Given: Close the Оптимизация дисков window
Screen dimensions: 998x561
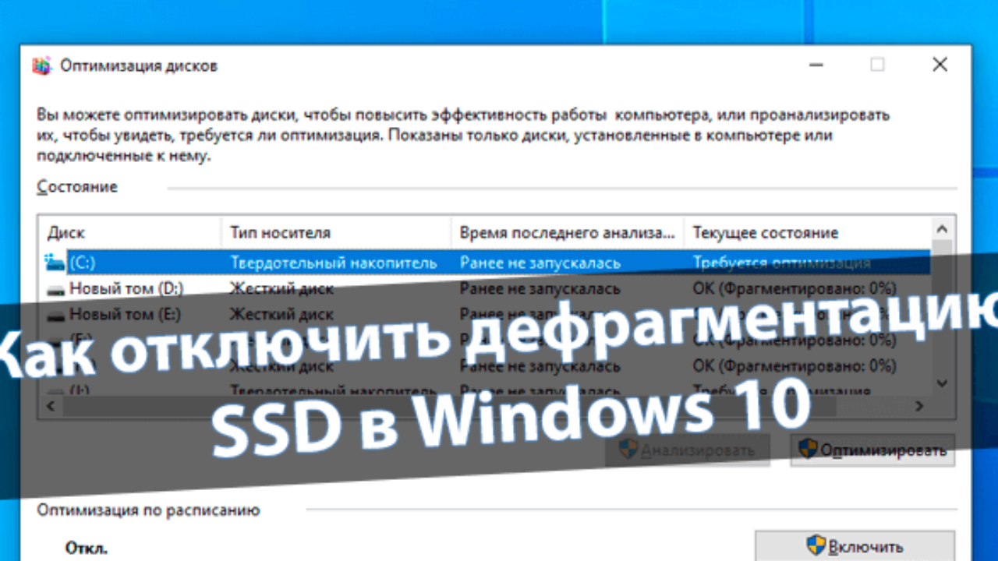Looking at the screenshot, I should click(940, 65).
